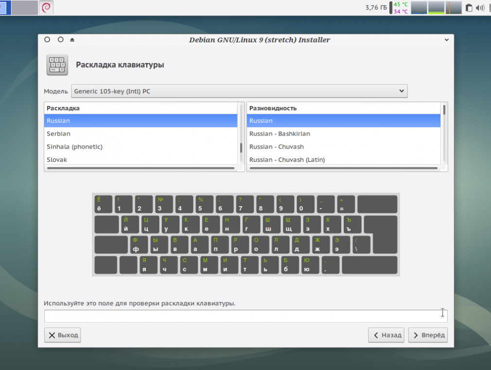The image size is (491, 370).
Task: Click the keyboard layout header icon
Action: pyautogui.click(x=57, y=65)
